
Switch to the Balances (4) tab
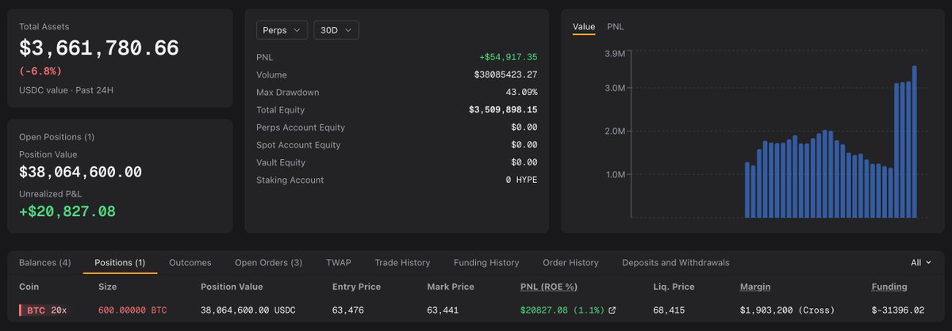point(45,262)
